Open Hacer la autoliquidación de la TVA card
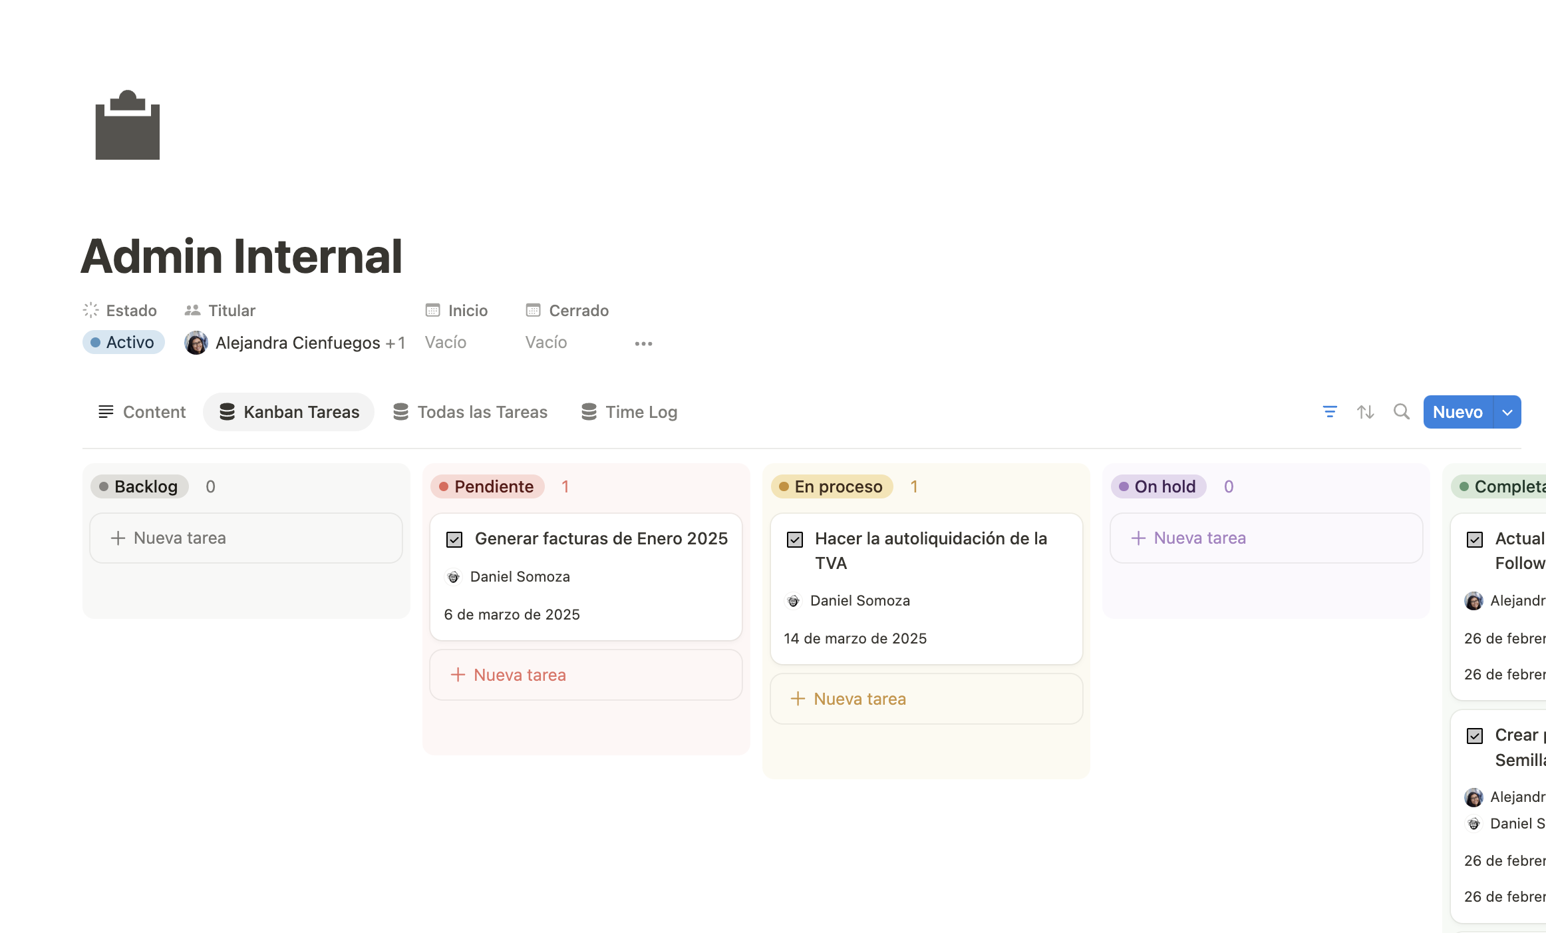The height and width of the screenshot is (933, 1546). click(x=926, y=588)
